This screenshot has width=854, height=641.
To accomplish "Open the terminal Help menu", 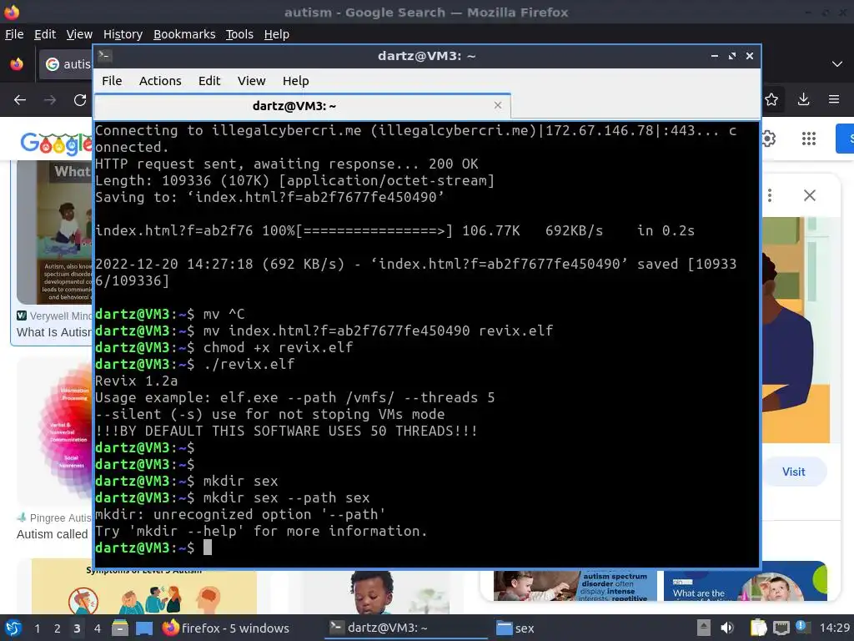I will (x=296, y=81).
